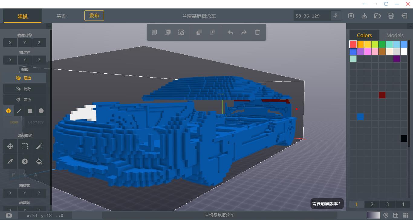
Task: Select the 着色 paint mode
Action: [25, 100]
